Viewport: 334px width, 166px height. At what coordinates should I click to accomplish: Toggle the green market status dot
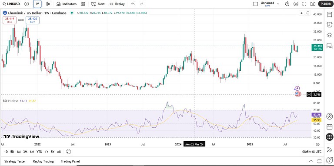72,13
